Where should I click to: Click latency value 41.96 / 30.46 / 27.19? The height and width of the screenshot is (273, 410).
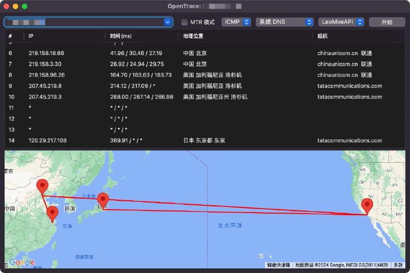[x=136, y=53]
